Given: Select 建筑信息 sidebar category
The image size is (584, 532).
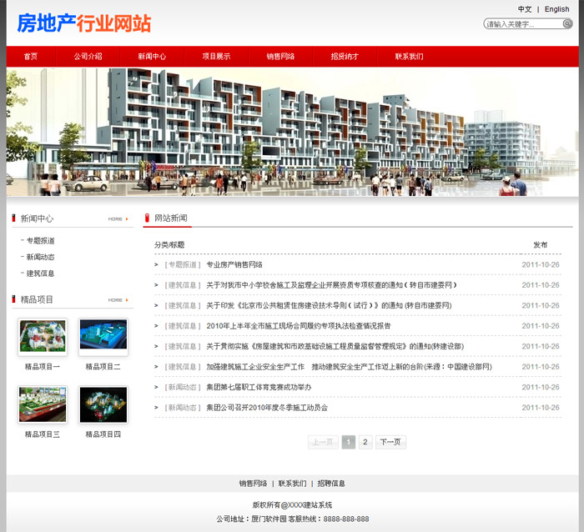Looking at the screenshot, I should 40,274.
